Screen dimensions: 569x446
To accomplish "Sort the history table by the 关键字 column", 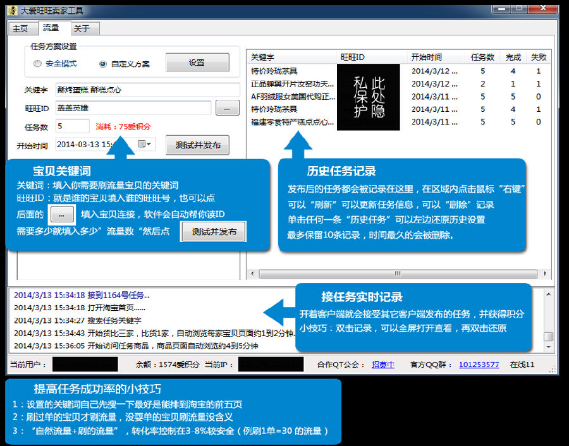I will [291, 57].
